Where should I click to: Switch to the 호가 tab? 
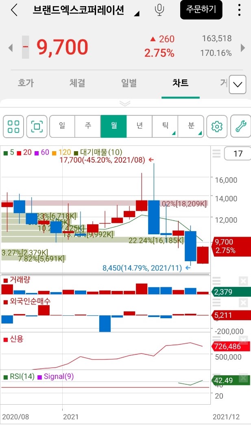point(26,83)
